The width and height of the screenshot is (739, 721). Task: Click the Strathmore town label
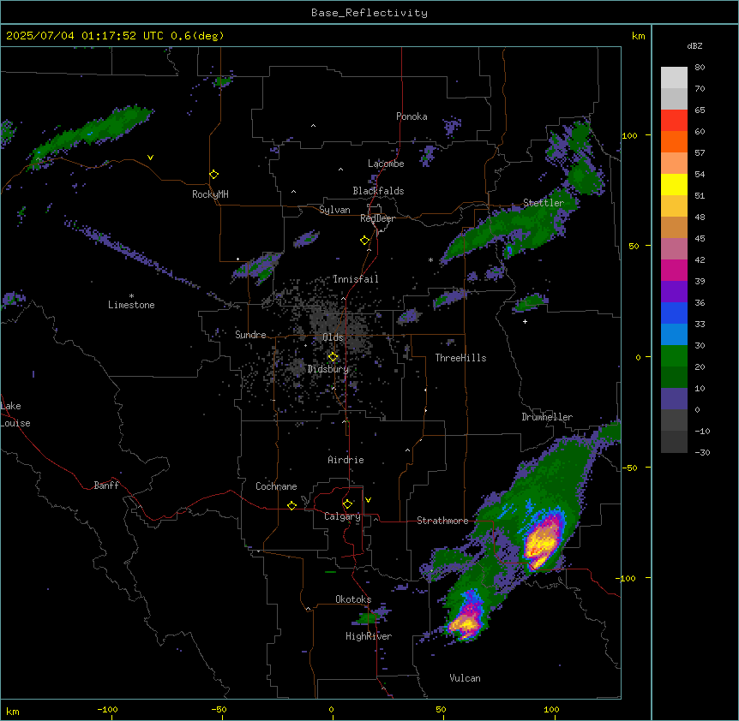tap(442, 521)
